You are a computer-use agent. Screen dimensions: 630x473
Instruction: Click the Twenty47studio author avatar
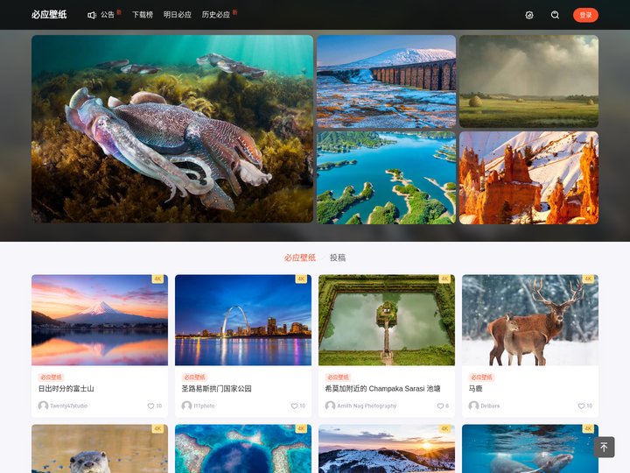[43, 406]
